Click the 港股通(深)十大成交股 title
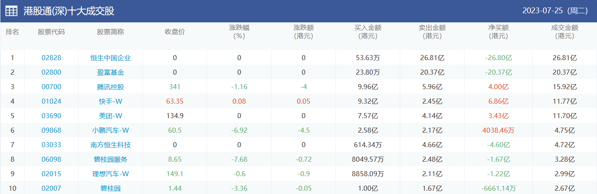The width and height of the screenshot is (597, 194). tap(69, 11)
